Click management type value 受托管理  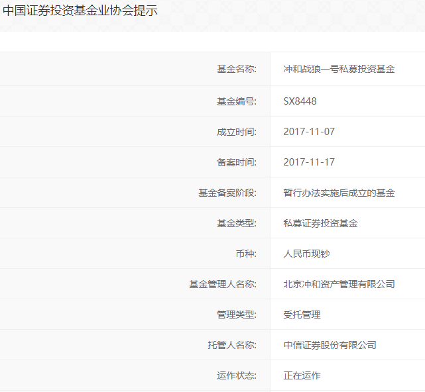(x=302, y=315)
